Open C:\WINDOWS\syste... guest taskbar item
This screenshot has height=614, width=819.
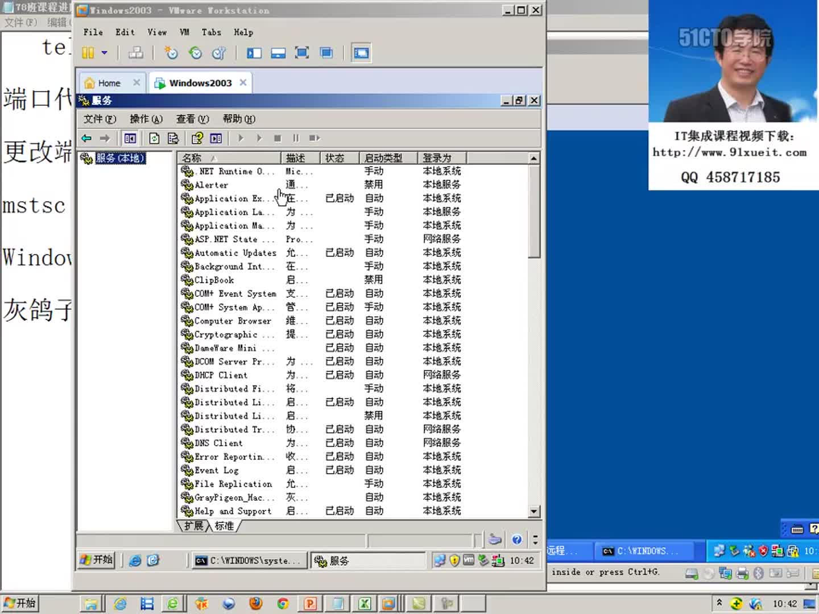click(250, 561)
